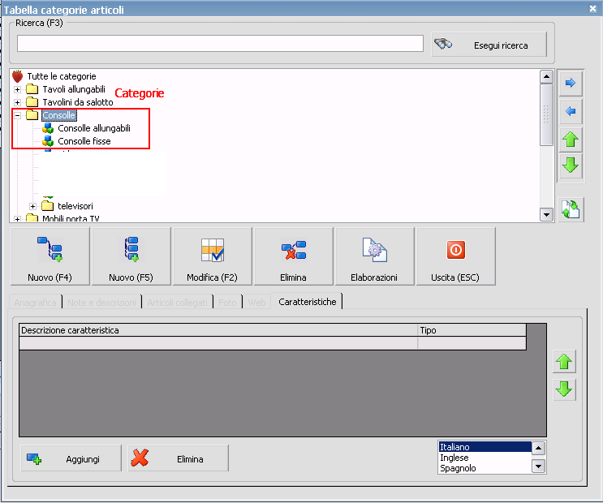Move characteristic down with green arrow
This screenshot has width=603, height=503.
point(564,389)
